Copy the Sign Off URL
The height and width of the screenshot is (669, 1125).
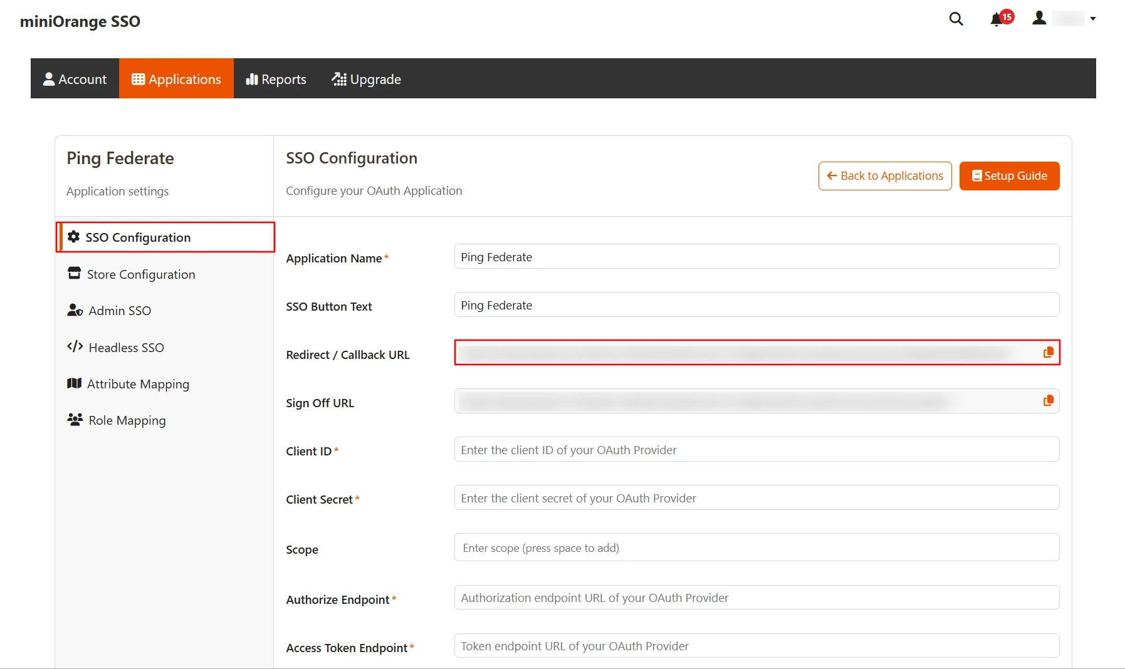click(1048, 400)
